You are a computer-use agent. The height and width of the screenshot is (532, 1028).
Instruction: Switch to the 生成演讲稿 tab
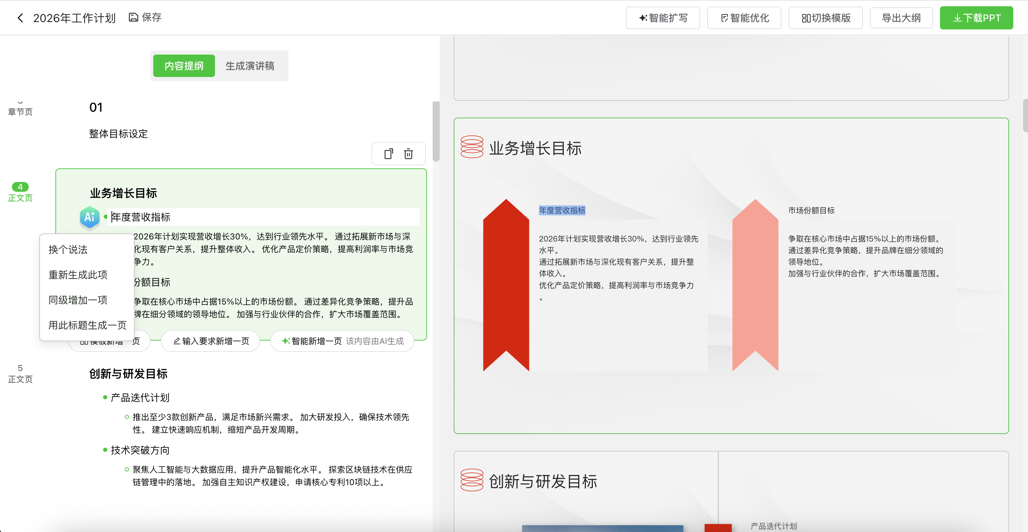[250, 66]
